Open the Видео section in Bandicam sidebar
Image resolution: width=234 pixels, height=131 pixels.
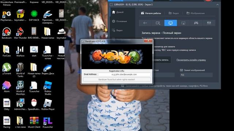pyautogui.click(x=117, y=30)
